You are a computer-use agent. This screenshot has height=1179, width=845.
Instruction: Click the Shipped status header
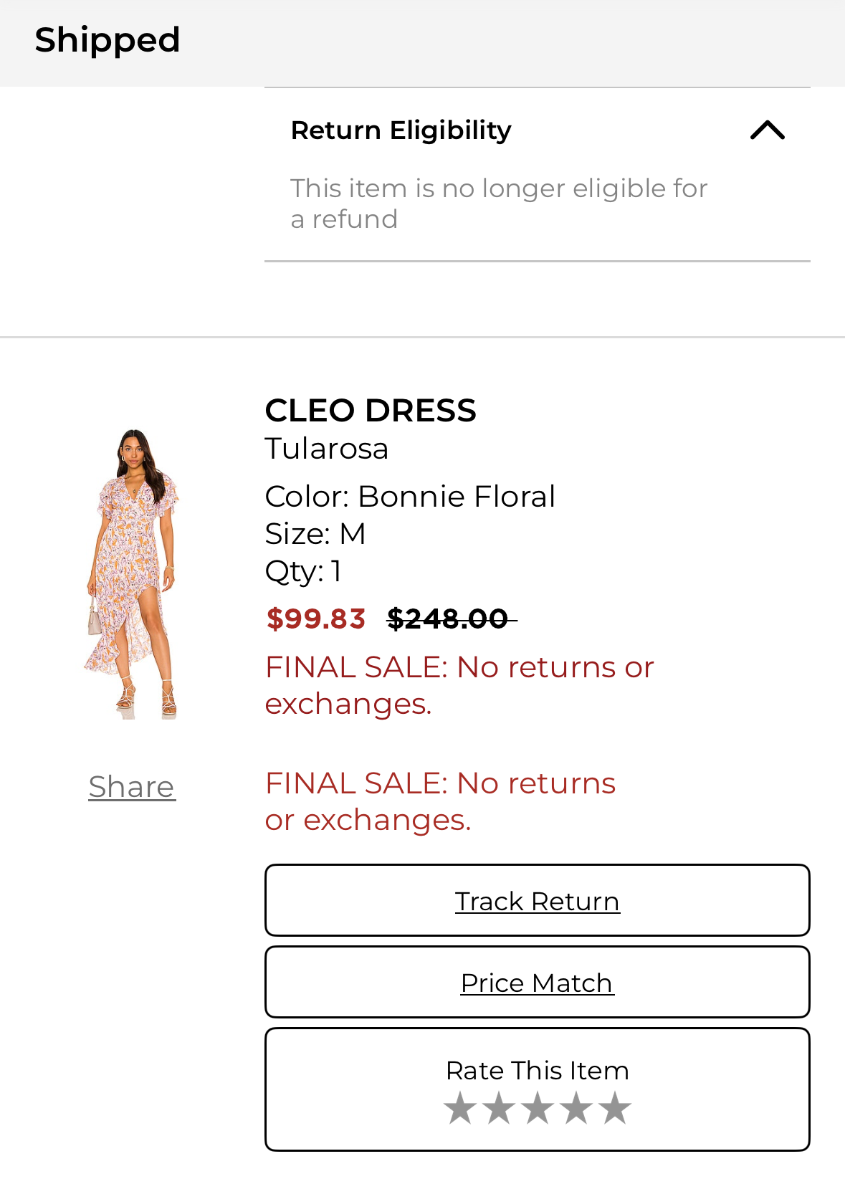pos(108,40)
